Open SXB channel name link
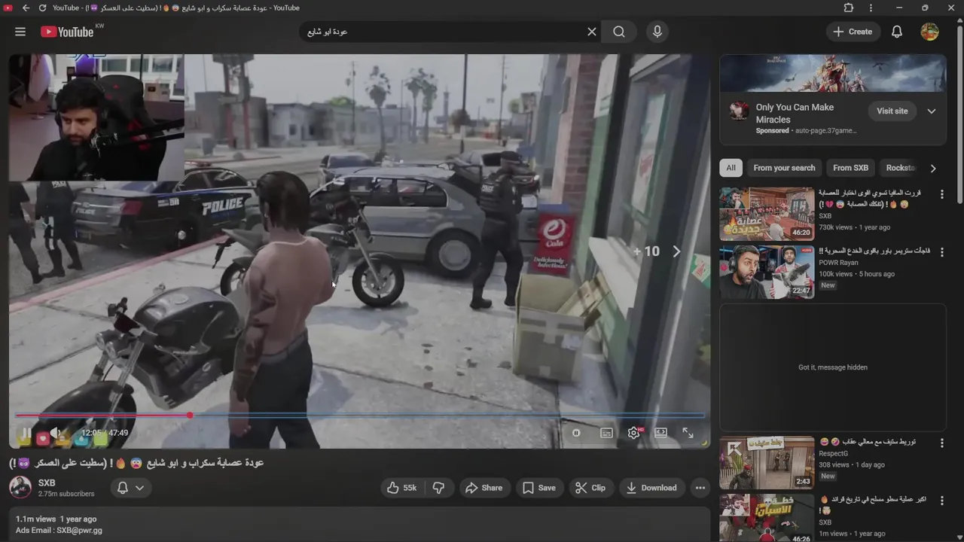The image size is (964, 542). click(47, 483)
